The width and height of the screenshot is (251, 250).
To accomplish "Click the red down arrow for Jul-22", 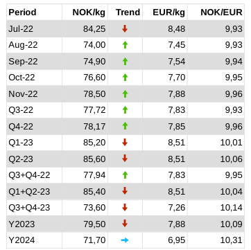I will point(125,28).
